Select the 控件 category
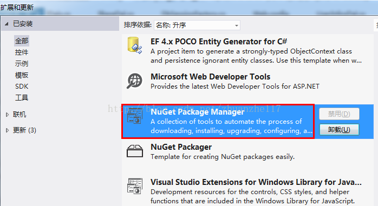Viewport: 378px width, 206px height. click(22, 52)
